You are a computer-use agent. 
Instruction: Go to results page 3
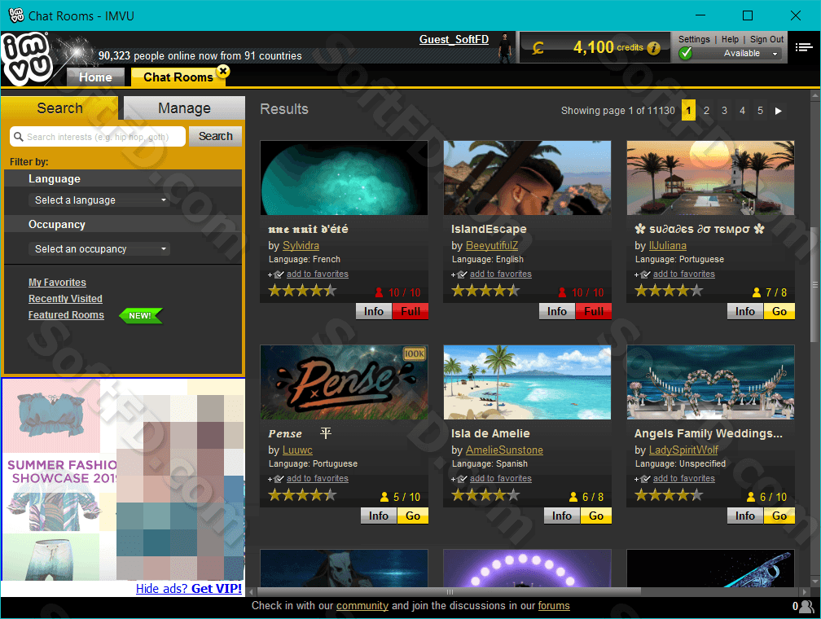coord(724,111)
